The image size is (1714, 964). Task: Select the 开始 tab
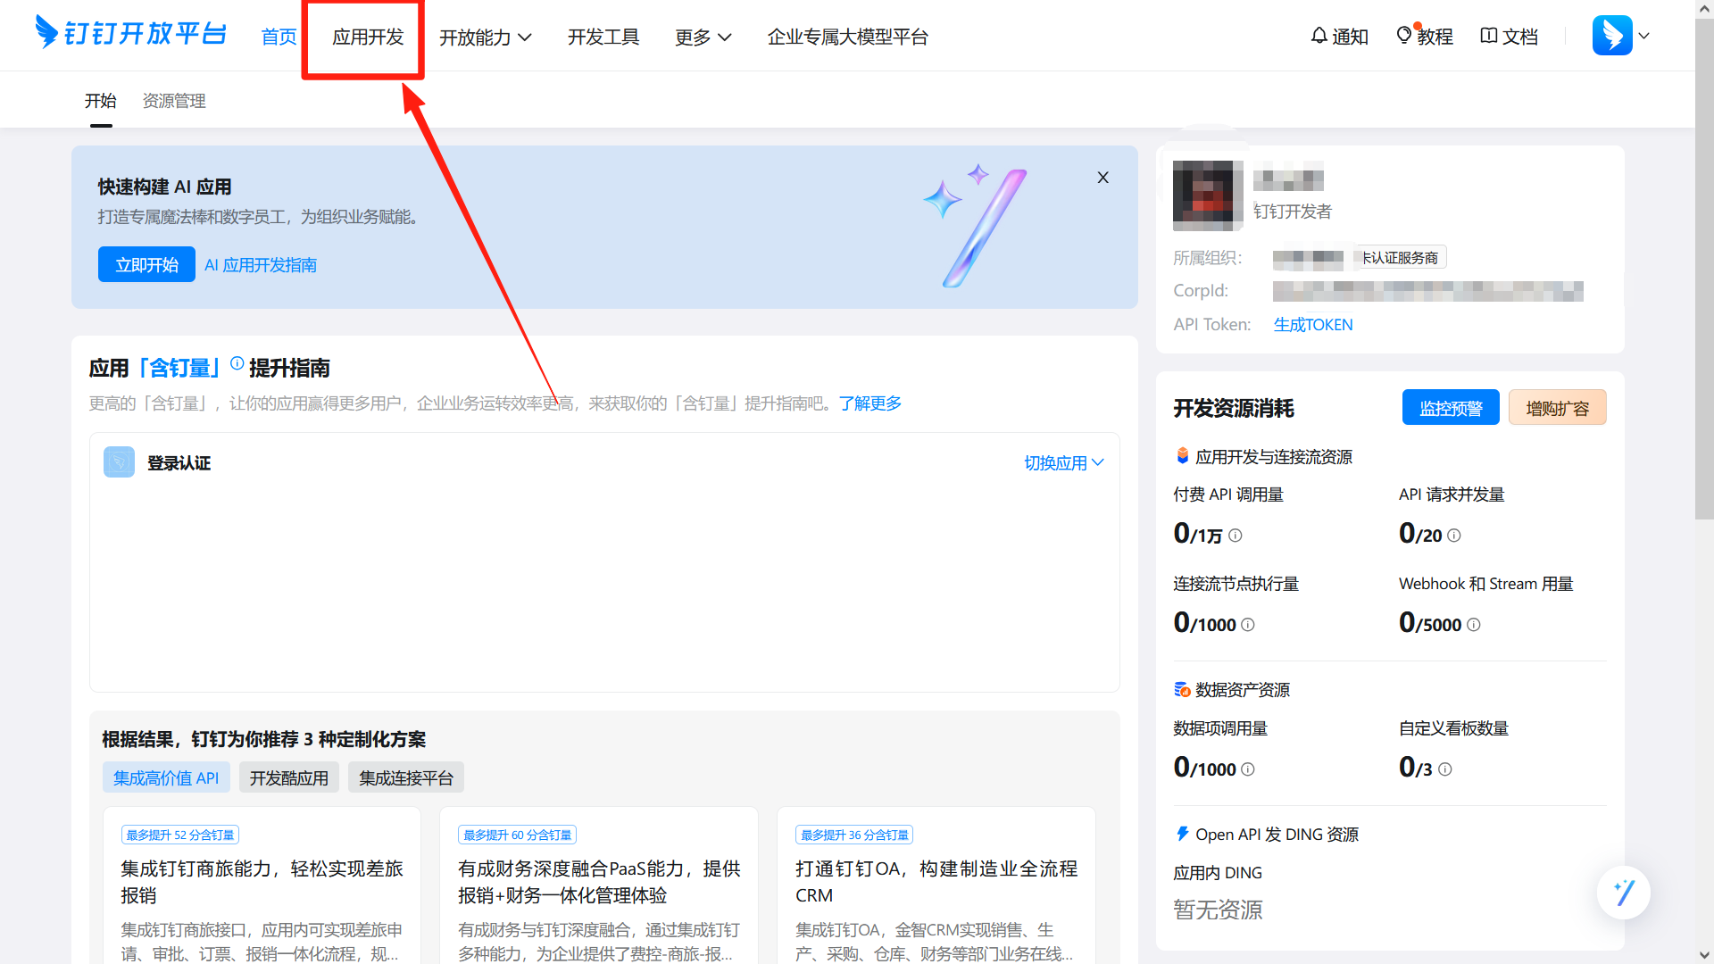(x=101, y=101)
